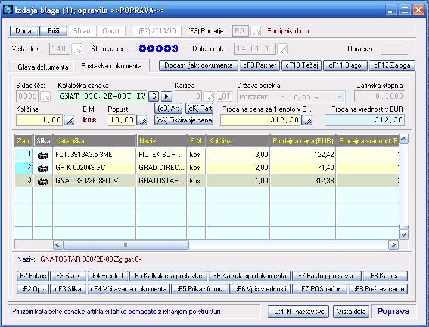
Task: Open cF7 POS račun
Action: click(x=319, y=289)
